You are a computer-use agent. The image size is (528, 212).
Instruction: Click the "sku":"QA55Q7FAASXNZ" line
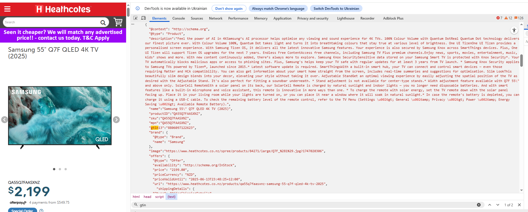tap(170, 118)
